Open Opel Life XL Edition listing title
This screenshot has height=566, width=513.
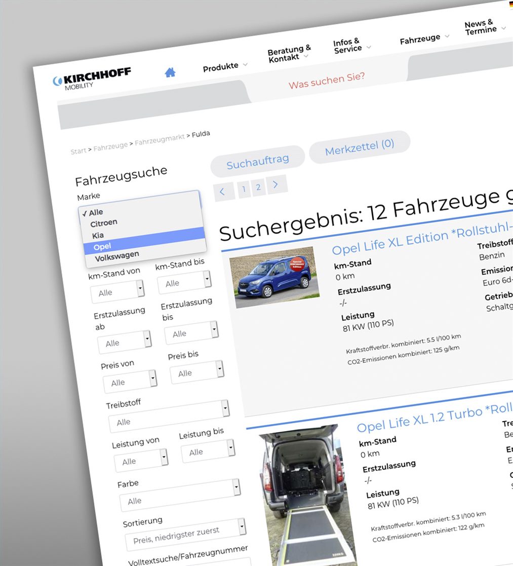pos(422,238)
